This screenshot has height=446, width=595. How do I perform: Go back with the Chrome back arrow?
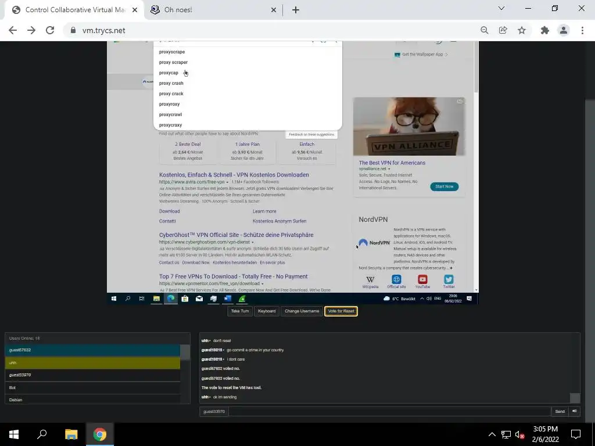pyautogui.click(x=13, y=30)
